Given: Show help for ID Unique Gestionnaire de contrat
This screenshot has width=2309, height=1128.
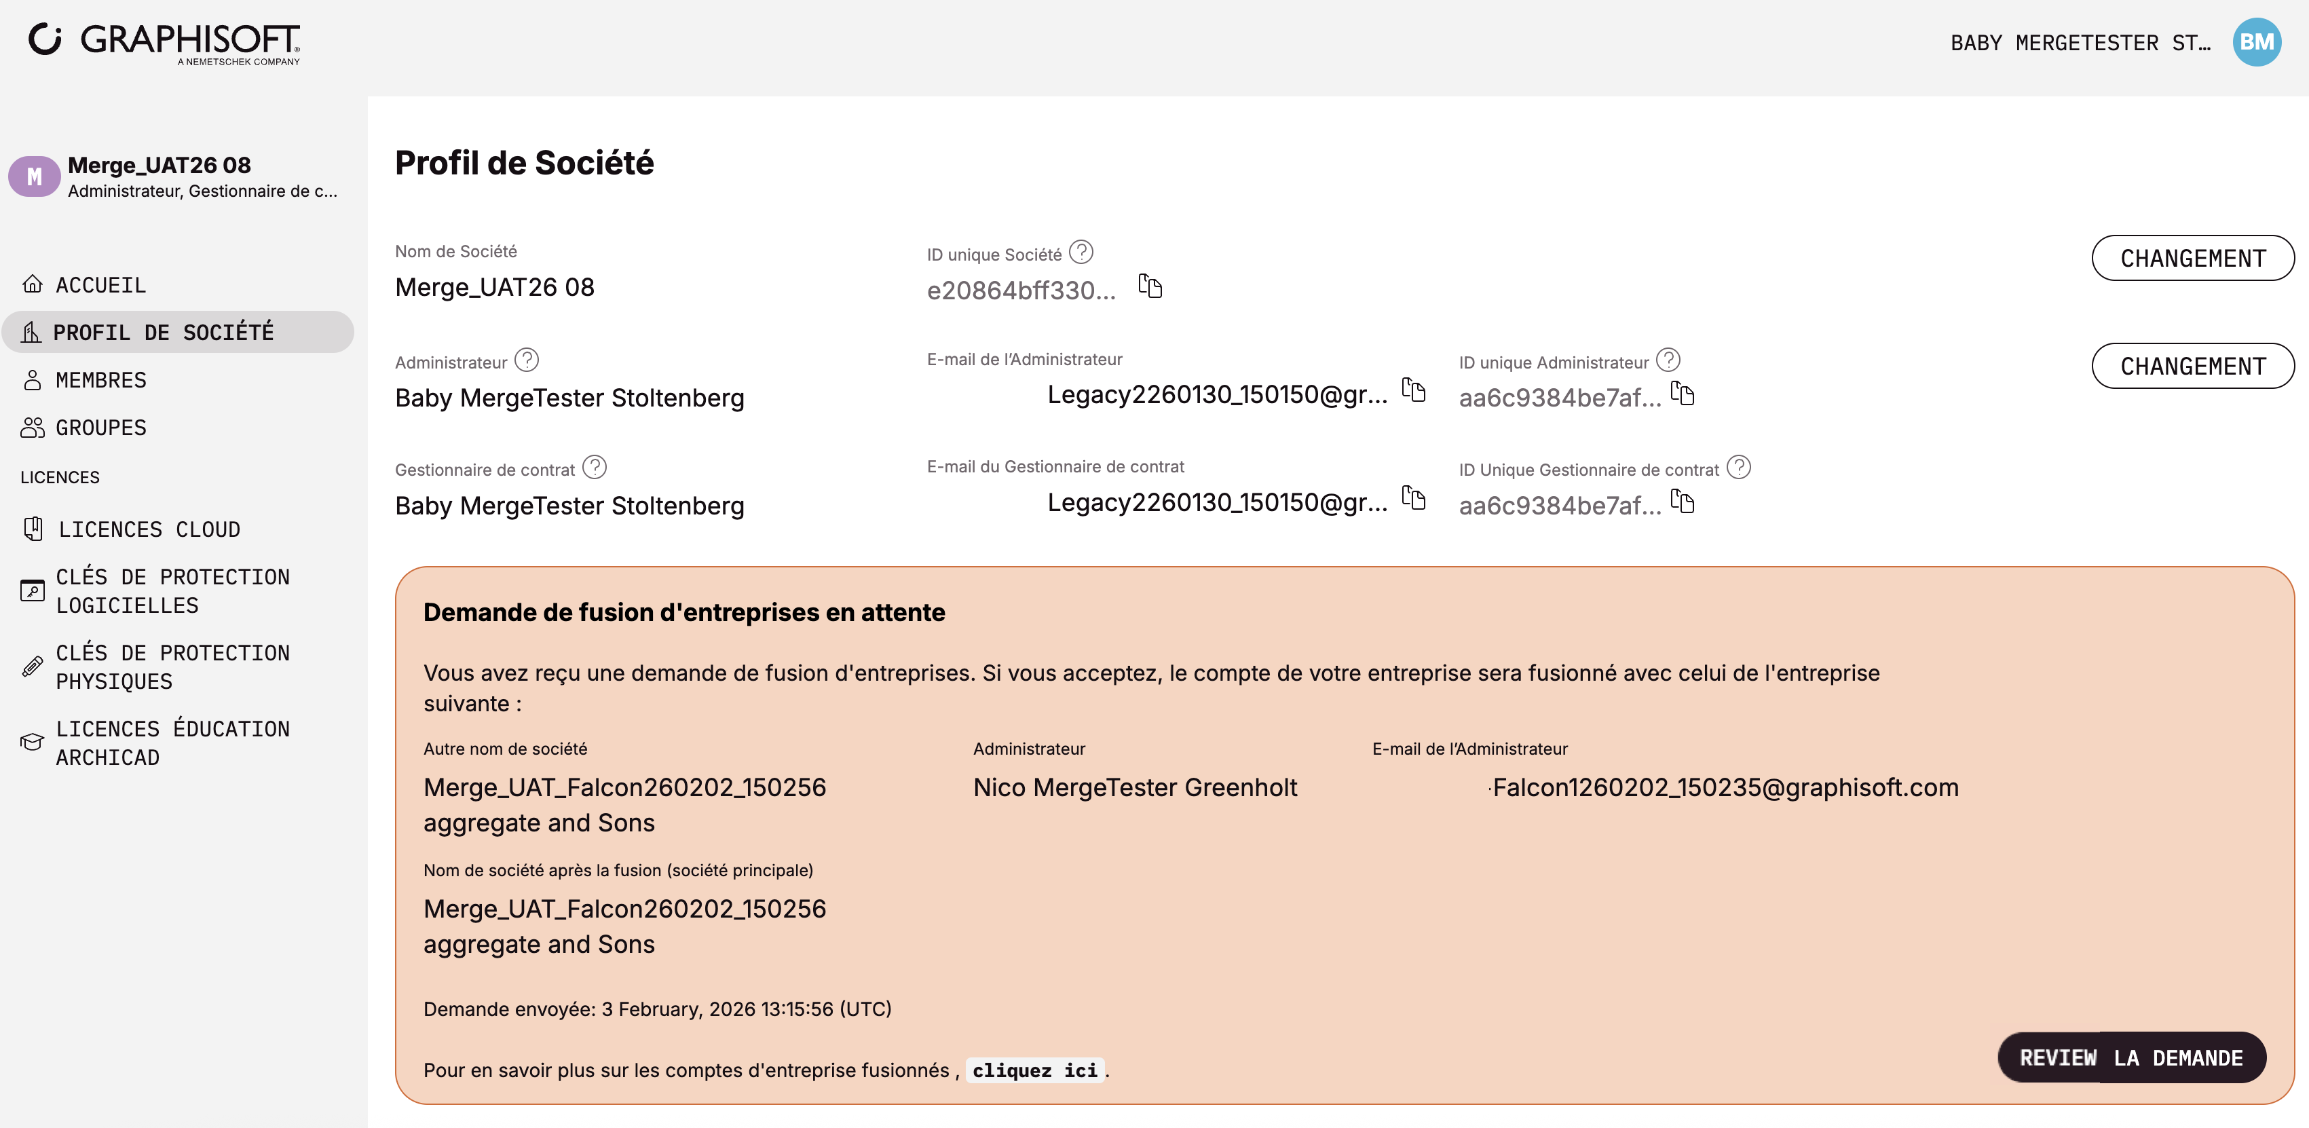Looking at the screenshot, I should [x=1739, y=467].
